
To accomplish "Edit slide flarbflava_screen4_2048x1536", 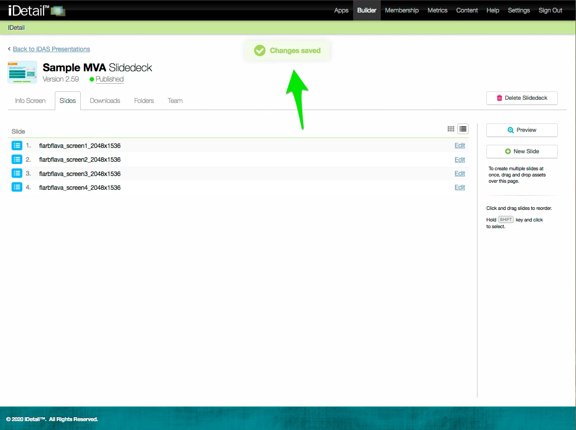I will tap(460, 187).
